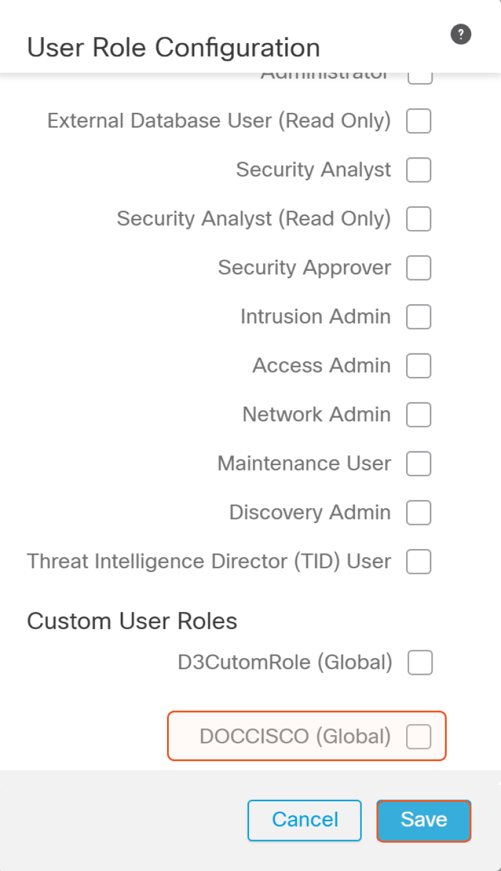Check the Network Admin checkbox
The width and height of the screenshot is (501, 871).
pos(418,415)
